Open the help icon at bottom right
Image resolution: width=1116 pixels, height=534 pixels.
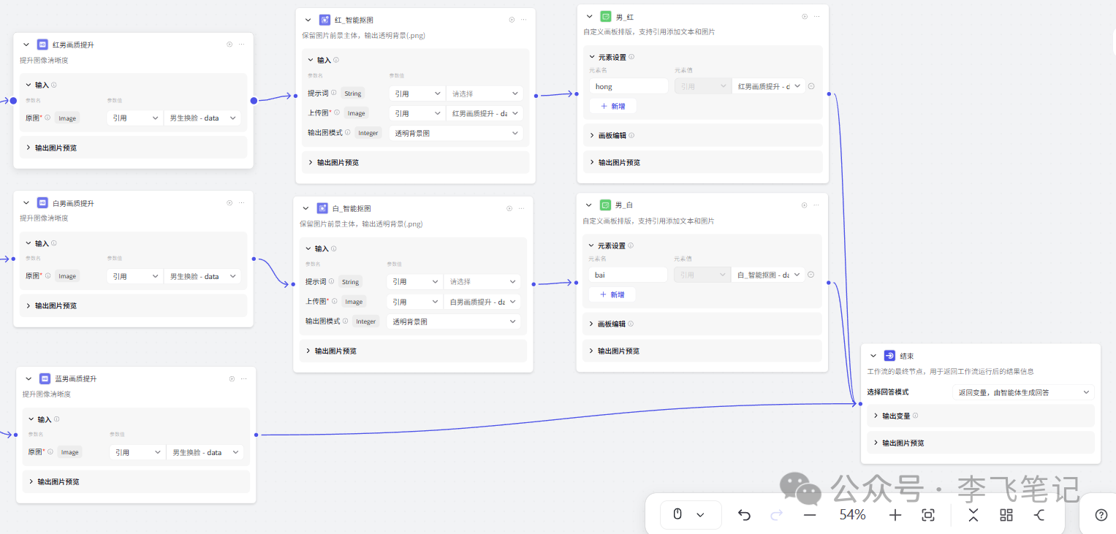tap(1100, 515)
